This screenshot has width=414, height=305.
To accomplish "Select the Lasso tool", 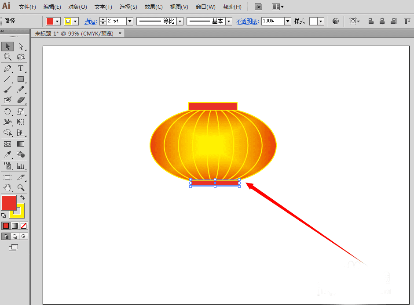I will pyautogui.click(x=21, y=57).
